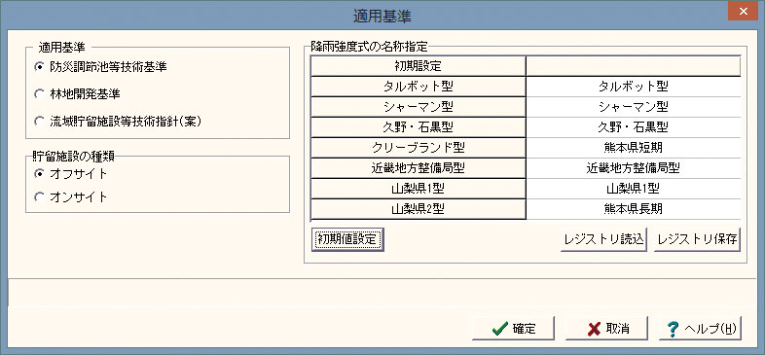
Task: Confirm with the 確定 button
Action: (x=513, y=328)
